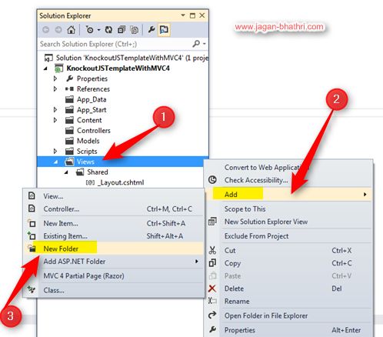
Task: Click the Pending Changes Filter clock icon
Action: (x=89, y=30)
